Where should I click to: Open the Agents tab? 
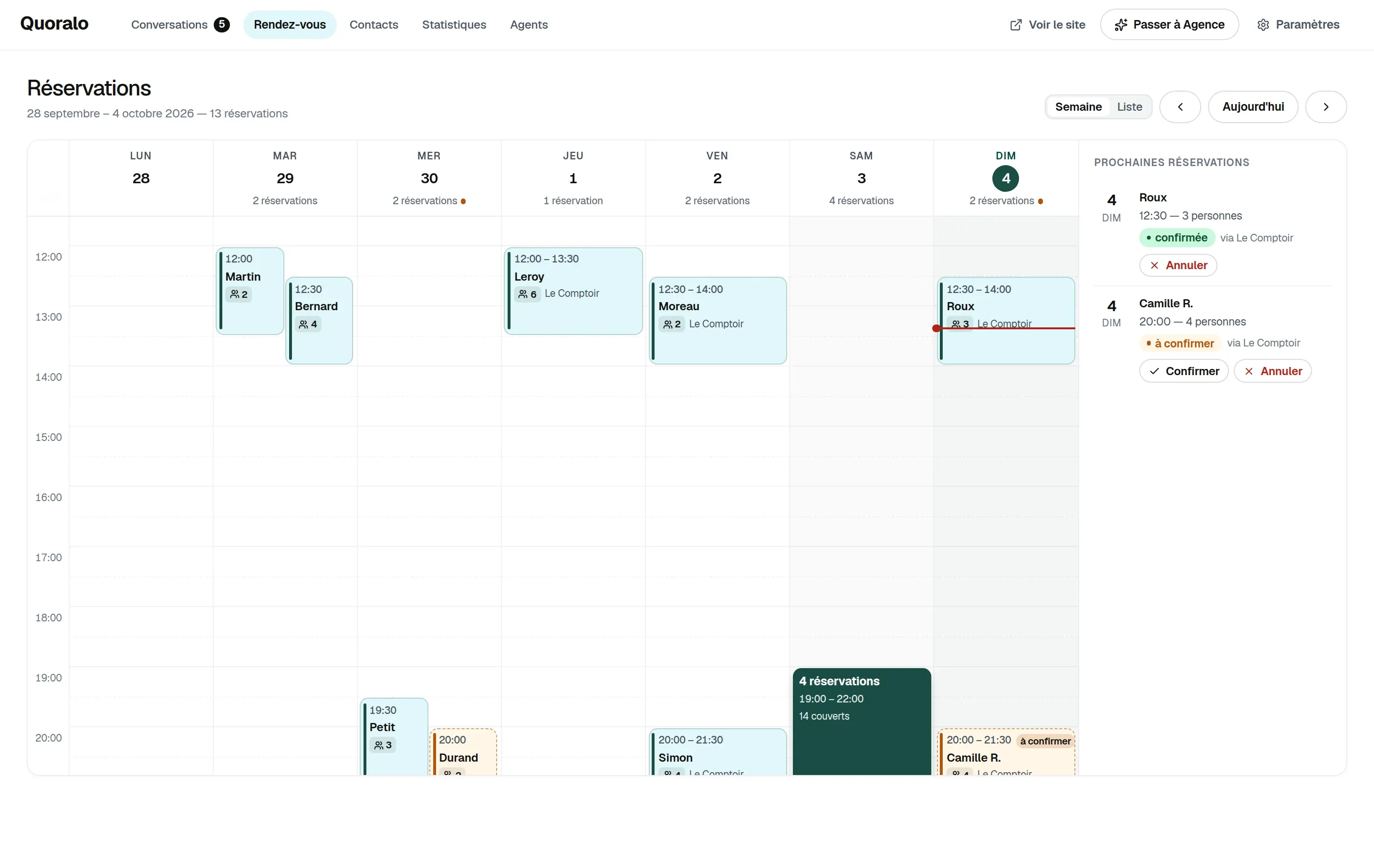(529, 24)
